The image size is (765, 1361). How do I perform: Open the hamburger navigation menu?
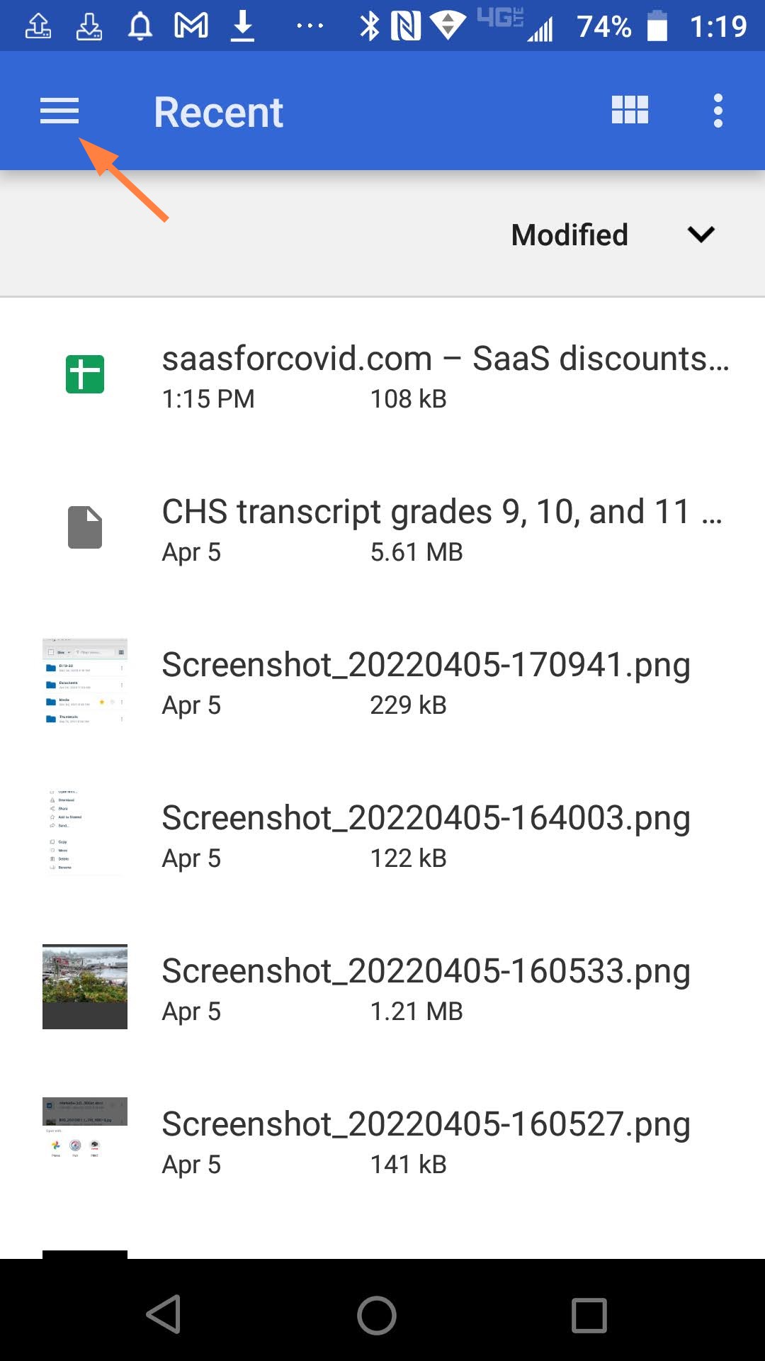click(x=59, y=111)
